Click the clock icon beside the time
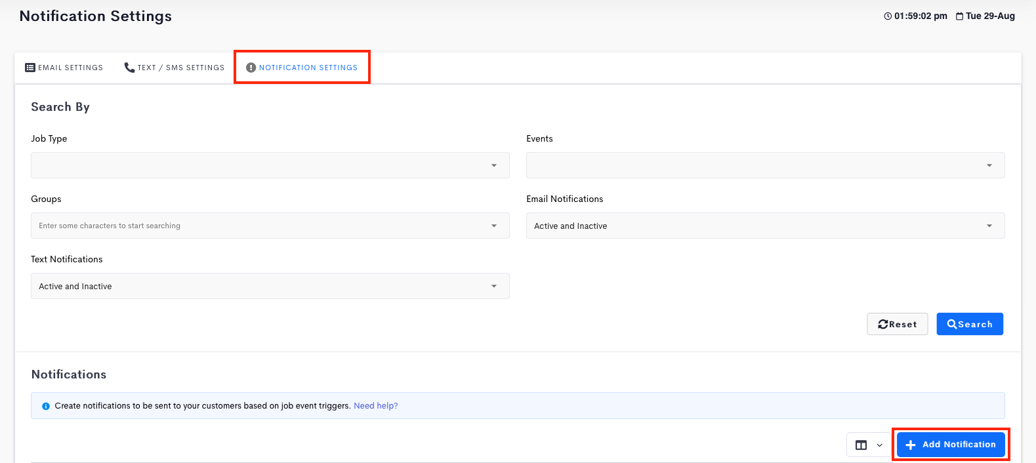This screenshot has height=463, width=1036. click(x=888, y=16)
